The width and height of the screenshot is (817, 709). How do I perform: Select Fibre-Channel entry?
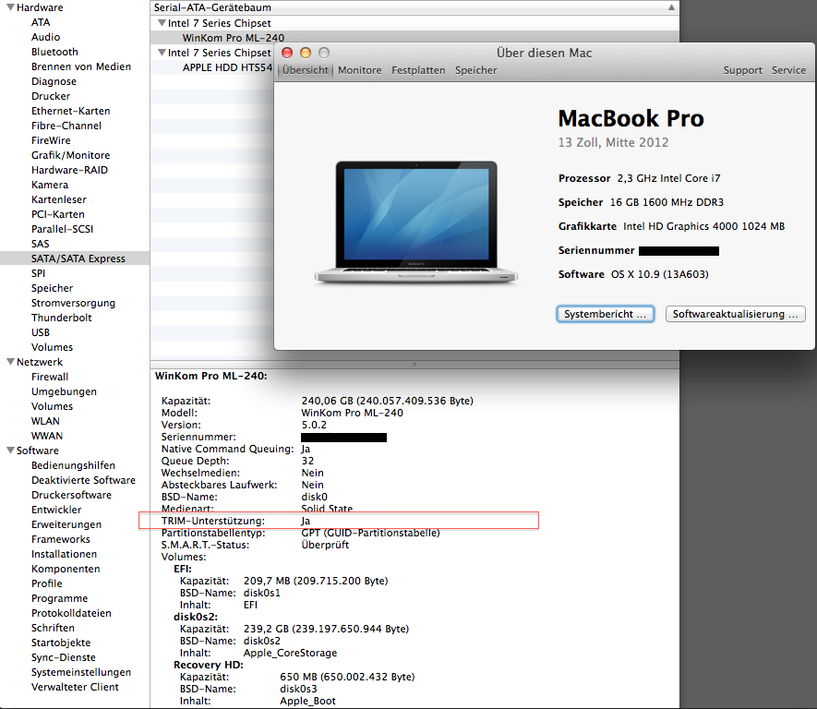pos(66,126)
